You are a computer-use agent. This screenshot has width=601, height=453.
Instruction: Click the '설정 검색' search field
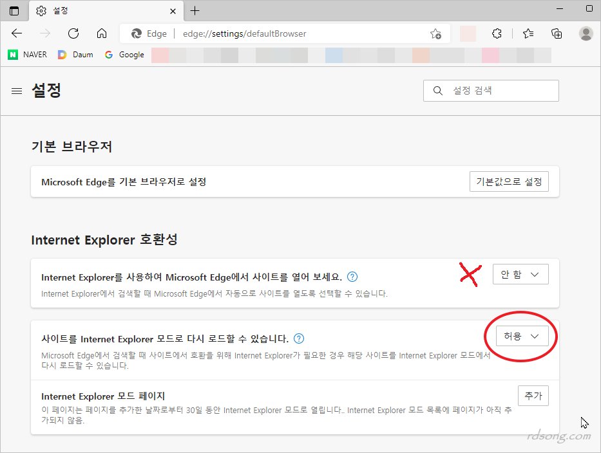pyautogui.click(x=491, y=91)
